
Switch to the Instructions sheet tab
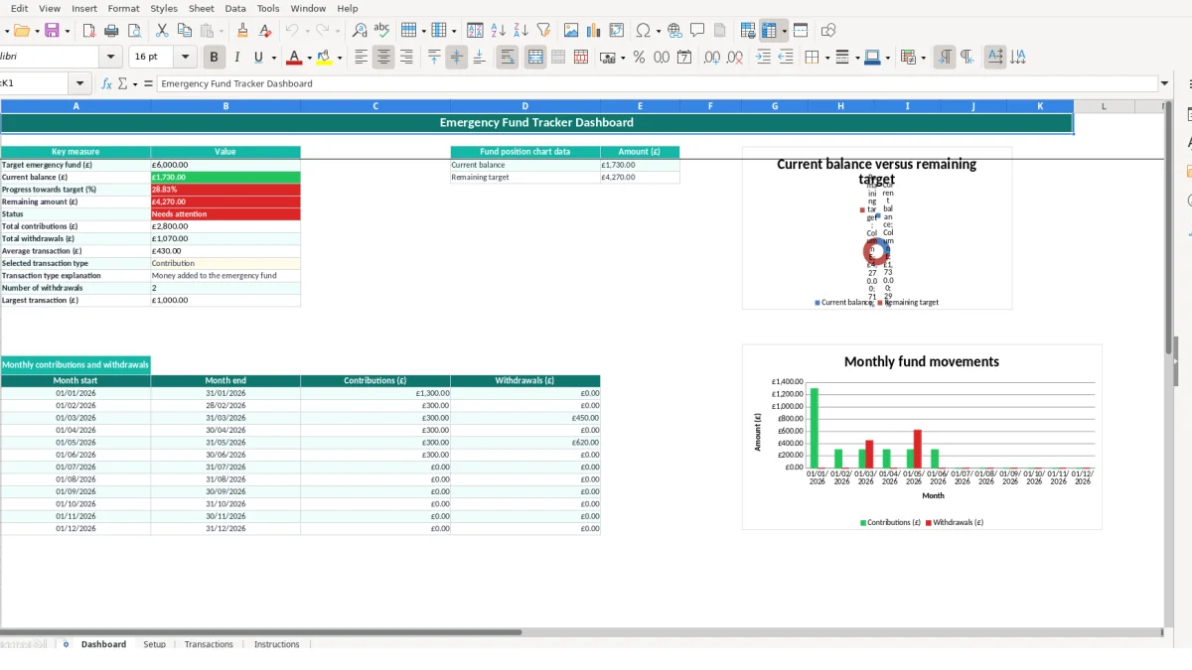coord(277,644)
